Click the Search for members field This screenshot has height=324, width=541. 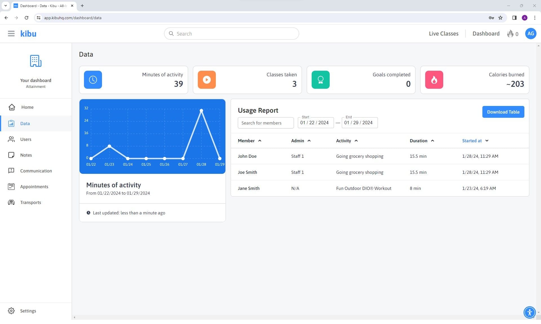coord(265,123)
